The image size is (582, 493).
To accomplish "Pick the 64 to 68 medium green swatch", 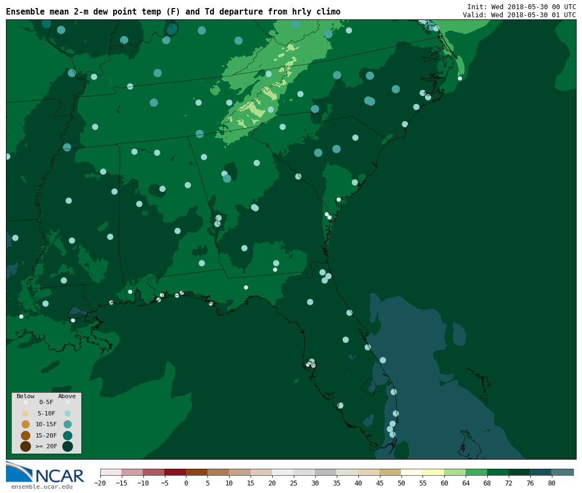I will pyautogui.click(x=477, y=472).
